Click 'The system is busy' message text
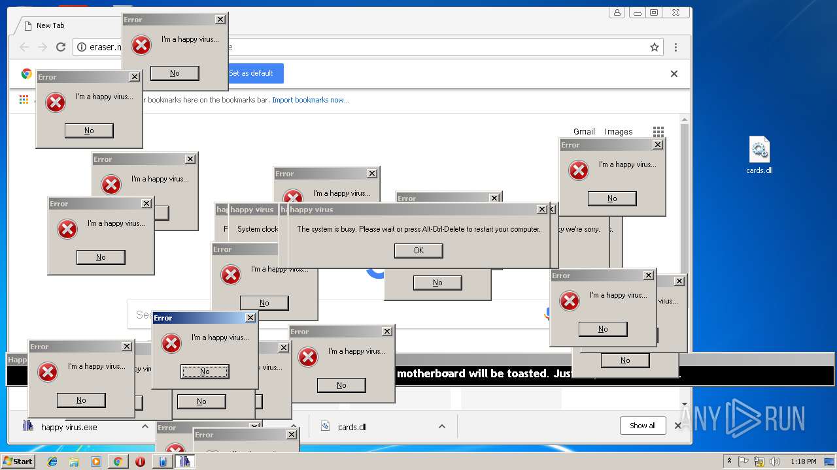The width and height of the screenshot is (837, 470). (x=418, y=229)
